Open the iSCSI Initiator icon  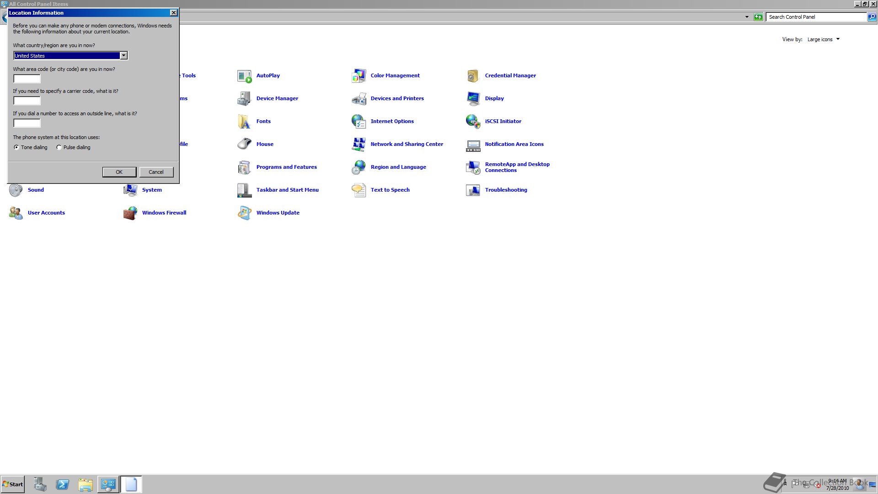(473, 122)
